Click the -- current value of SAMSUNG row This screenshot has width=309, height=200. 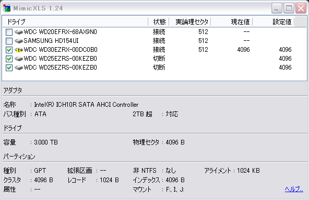click(246, 41)
